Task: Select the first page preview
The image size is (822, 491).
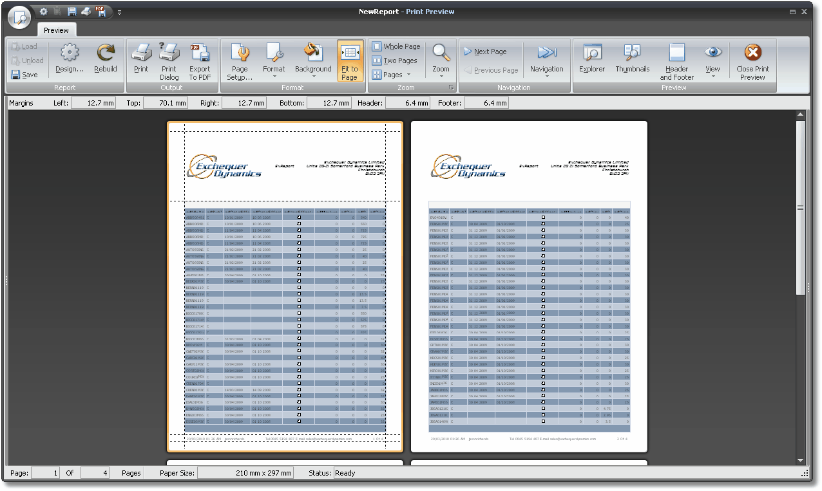Action: [x=285, y=287]
